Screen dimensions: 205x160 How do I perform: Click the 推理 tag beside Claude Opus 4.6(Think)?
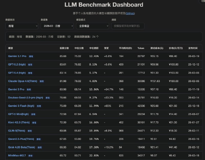(x=42, y=81)
